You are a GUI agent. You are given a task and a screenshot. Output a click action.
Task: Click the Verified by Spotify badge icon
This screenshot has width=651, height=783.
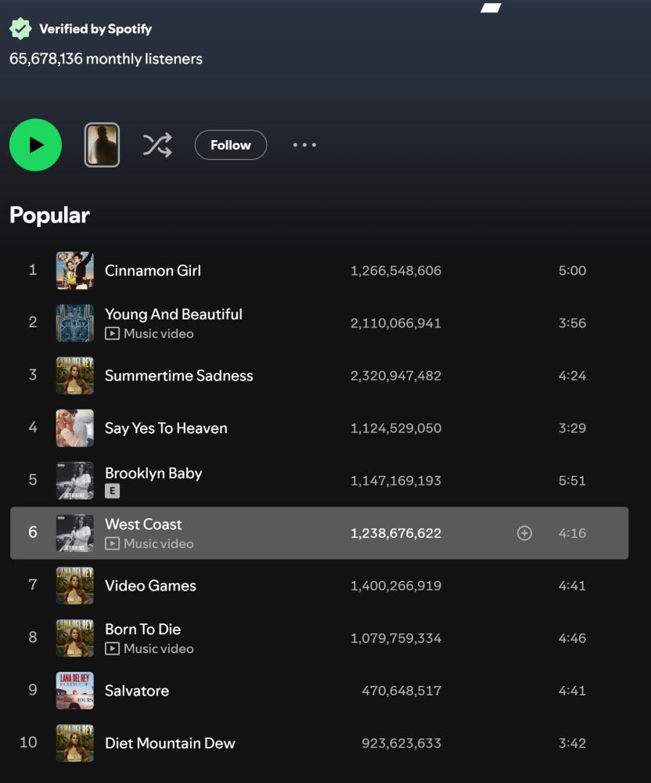point(20,28)
